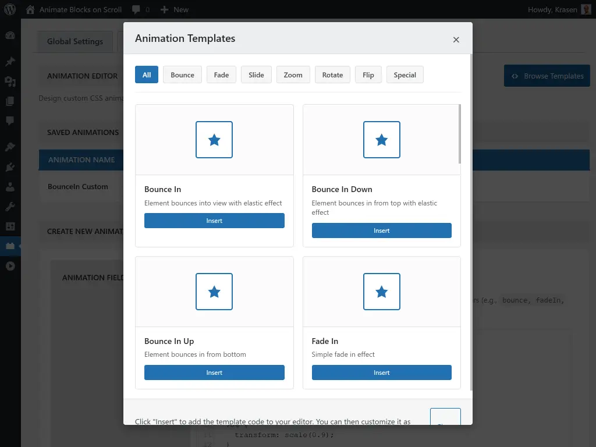
Task: Click the Tools wrench icon in sidebar
Action: [10, 207]
